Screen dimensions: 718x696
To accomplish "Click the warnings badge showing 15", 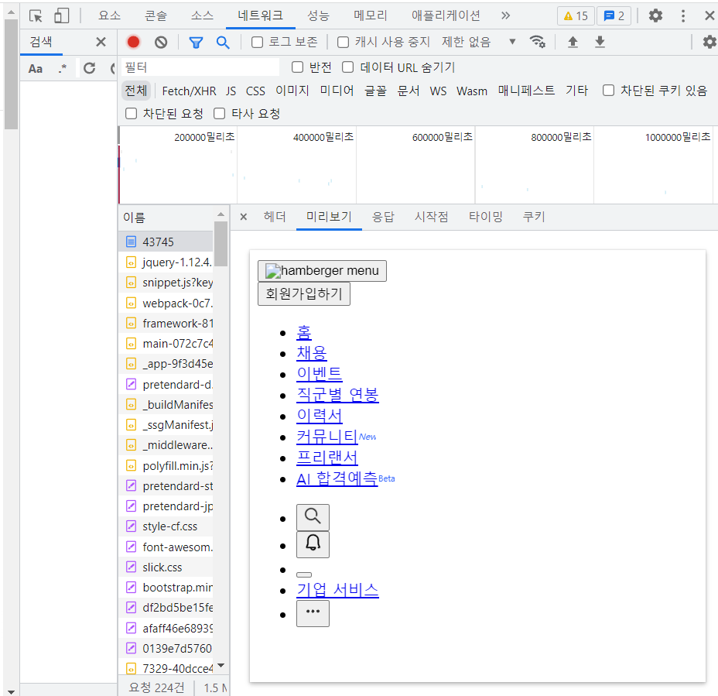I will [x=576, y=16].
